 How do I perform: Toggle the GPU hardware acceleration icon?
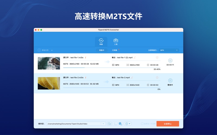coord(120,124)
